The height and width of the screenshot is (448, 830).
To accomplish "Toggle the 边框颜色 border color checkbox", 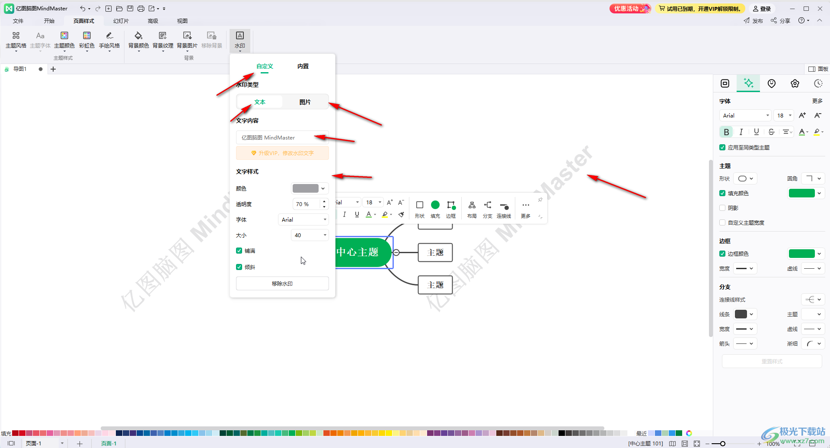I will [x=722, y=254].
